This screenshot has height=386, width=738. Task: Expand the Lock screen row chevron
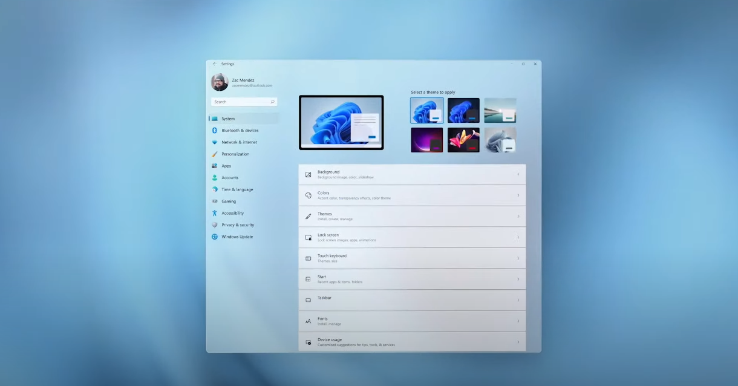pos(518,238)
